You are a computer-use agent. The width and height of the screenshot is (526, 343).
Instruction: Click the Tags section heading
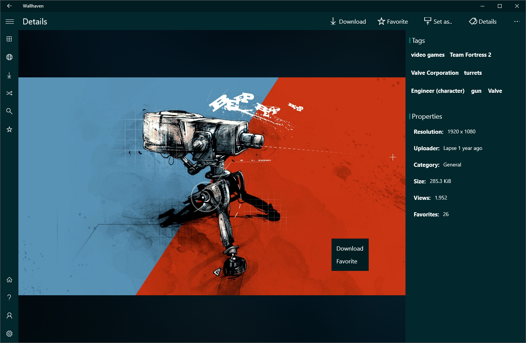(x=418, y=41)
